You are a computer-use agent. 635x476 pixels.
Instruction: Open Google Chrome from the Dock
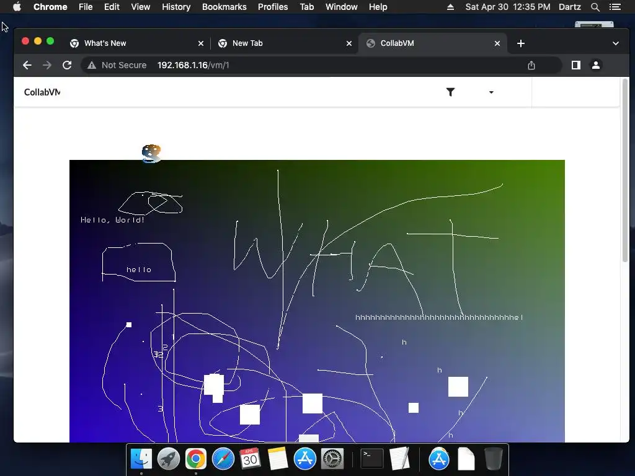[x=195, y=459]
